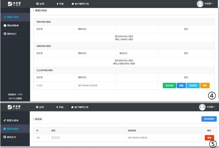Click 客户辅导计划 person icon in upper navbar
Screen dimensions: 219x148
tap(73, 4)
